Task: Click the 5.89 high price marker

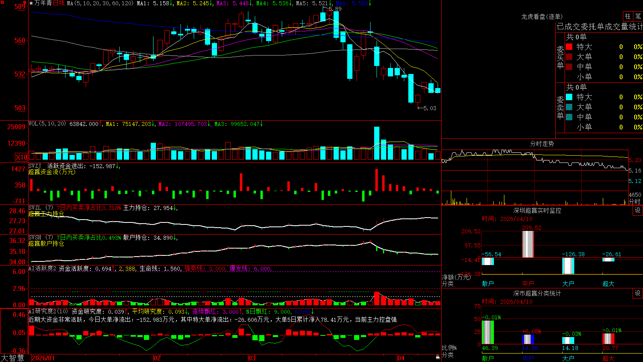Action: 335,9
